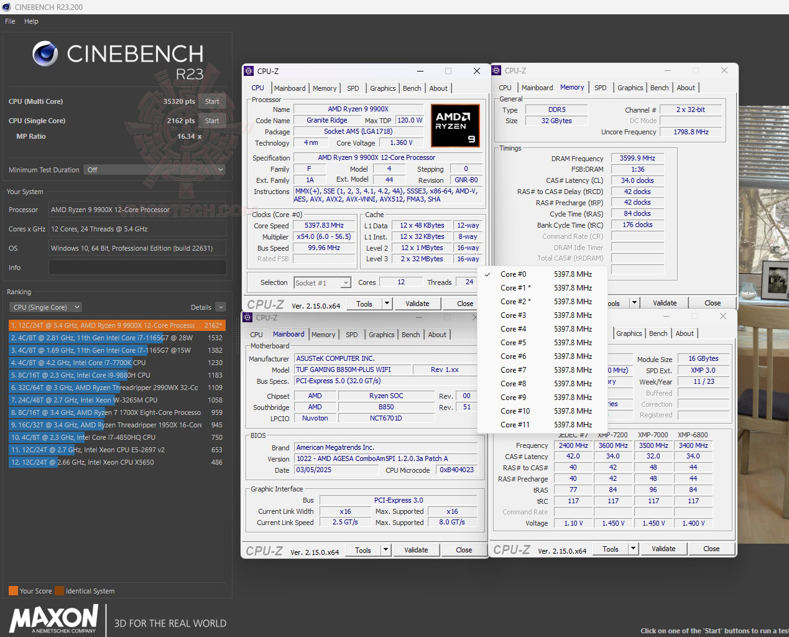This screenshot has height=637, width=789.
Task: Open SPD tab in CPU-Z Memory window
Action: (600, 88)
